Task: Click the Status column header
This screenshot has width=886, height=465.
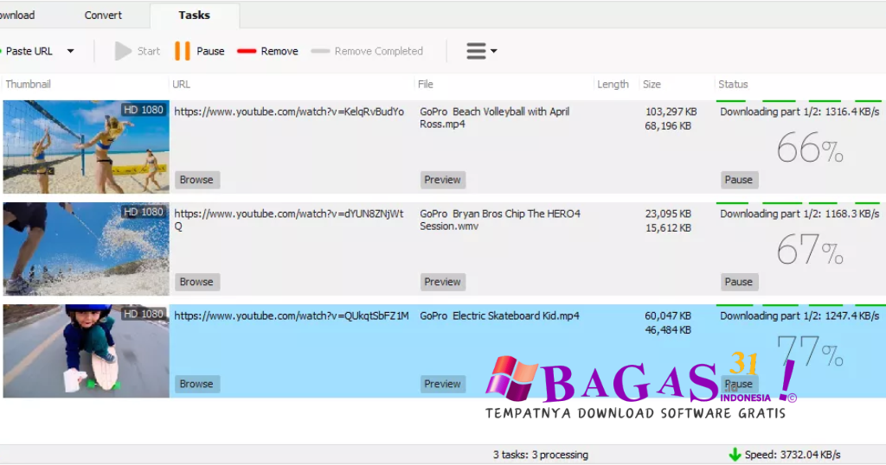Action: [733, 84]
